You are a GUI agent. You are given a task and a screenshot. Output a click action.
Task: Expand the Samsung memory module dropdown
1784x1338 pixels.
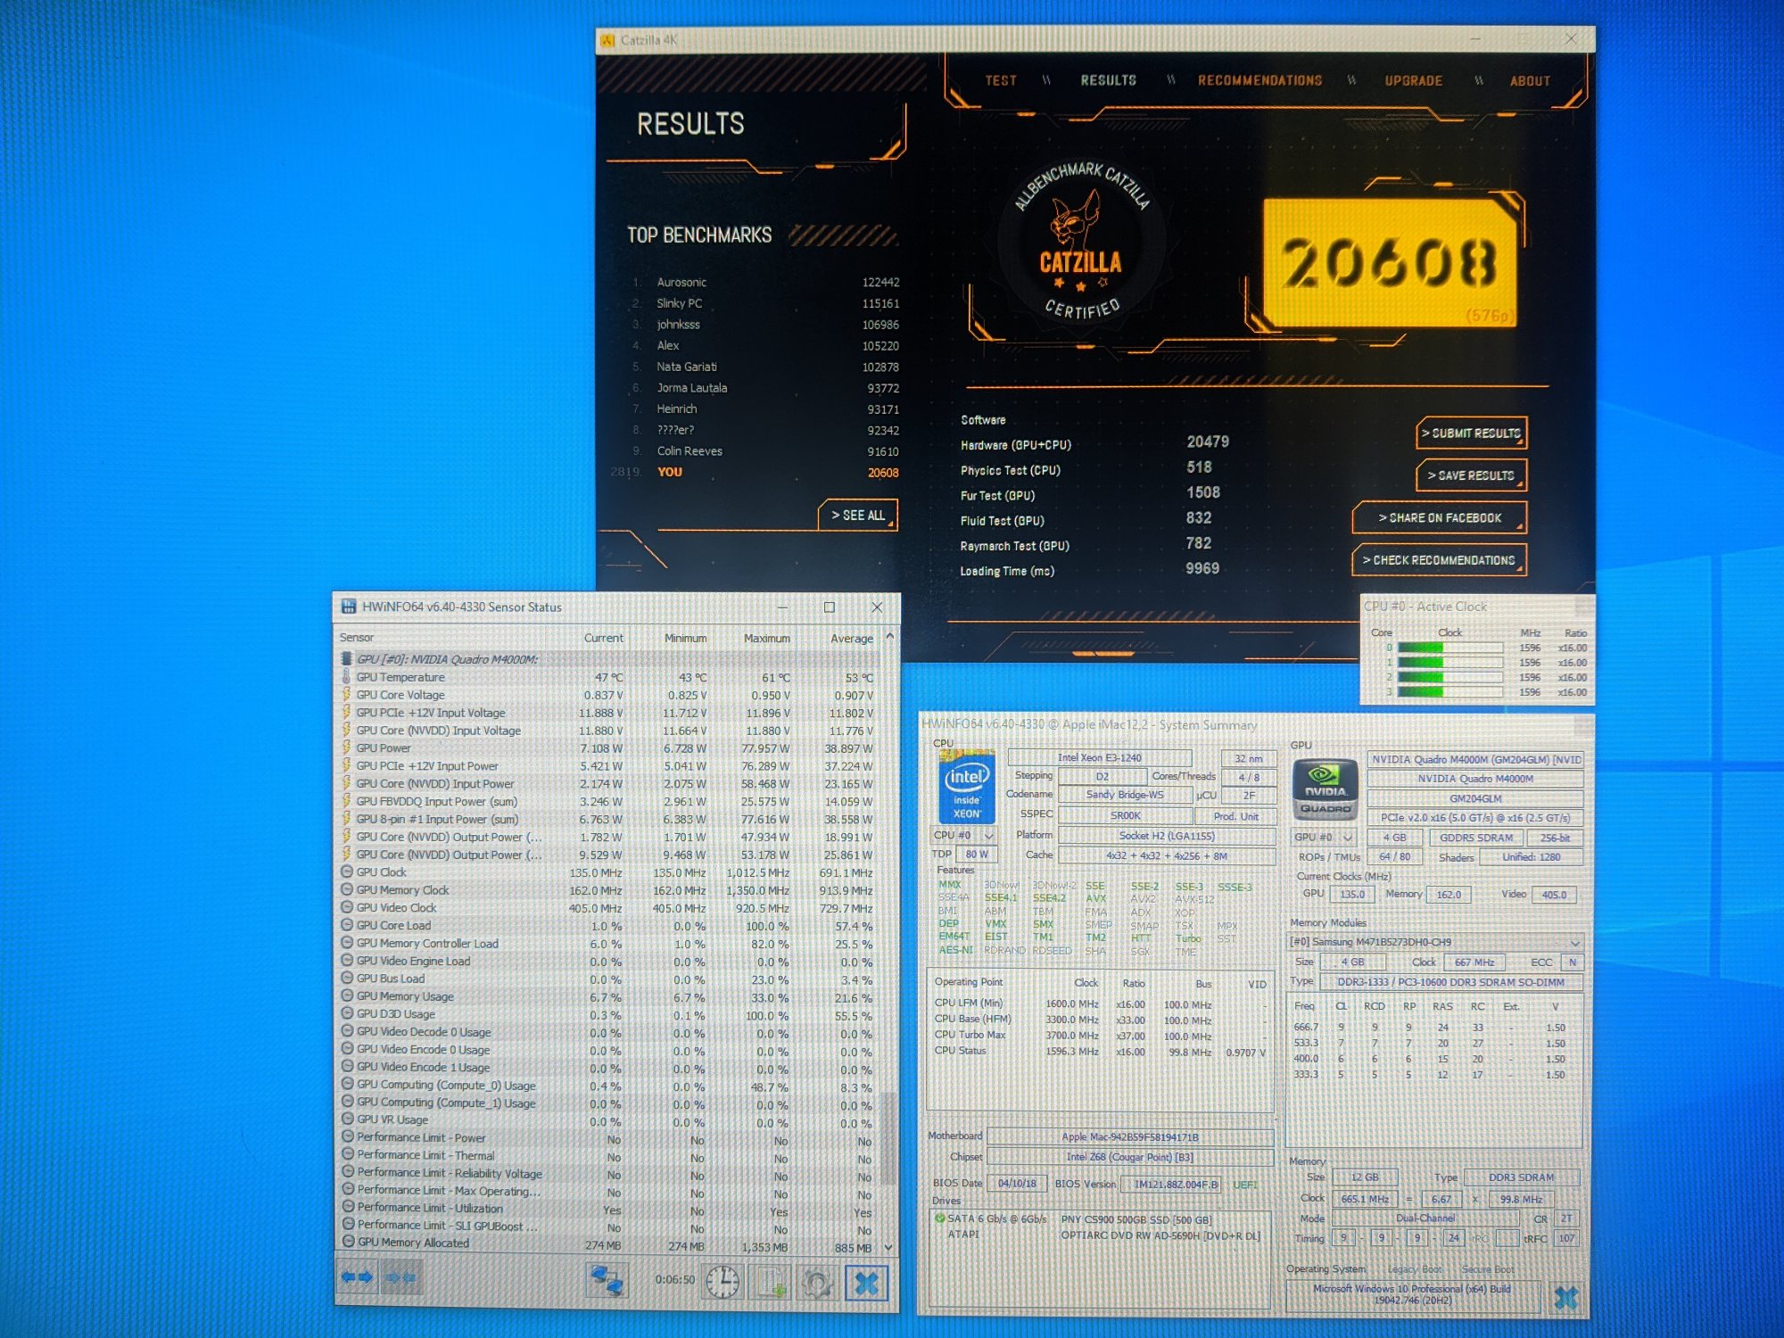pos(1574,943)
